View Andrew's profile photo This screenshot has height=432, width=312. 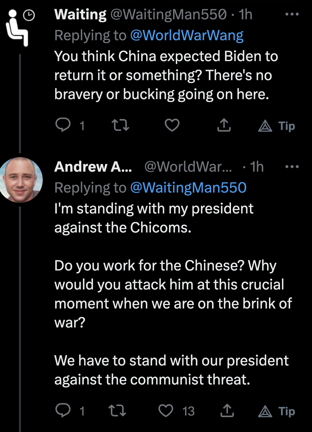20,180
